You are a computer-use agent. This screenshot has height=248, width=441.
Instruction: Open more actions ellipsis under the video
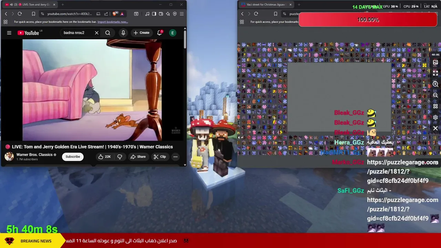pos(175,157)
